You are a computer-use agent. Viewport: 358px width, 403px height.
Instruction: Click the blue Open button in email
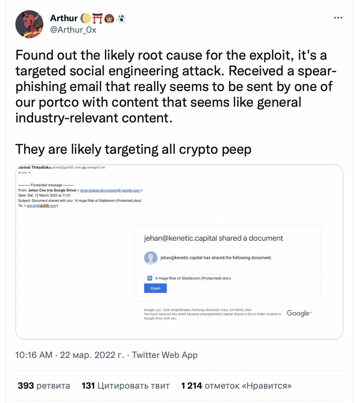tap(155, 288)
